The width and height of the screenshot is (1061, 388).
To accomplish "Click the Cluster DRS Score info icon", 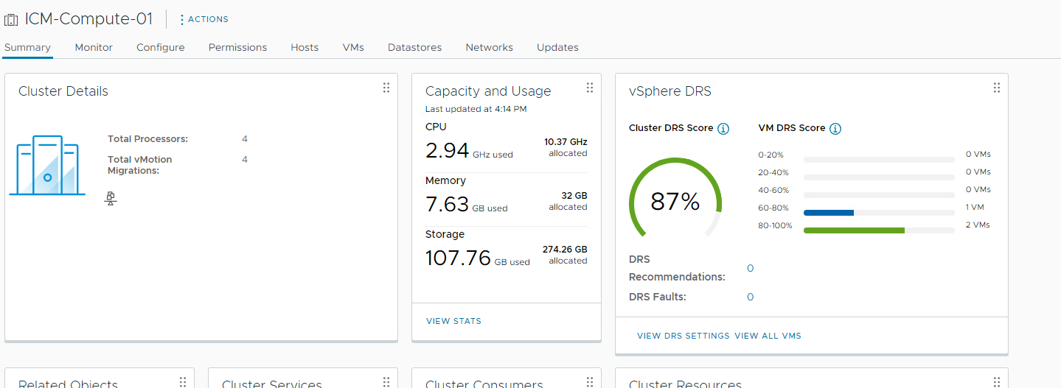I will 723,129.
